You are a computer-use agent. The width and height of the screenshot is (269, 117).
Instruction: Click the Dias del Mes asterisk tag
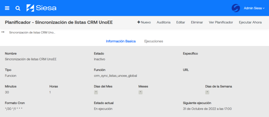click(x=96, y=92)
